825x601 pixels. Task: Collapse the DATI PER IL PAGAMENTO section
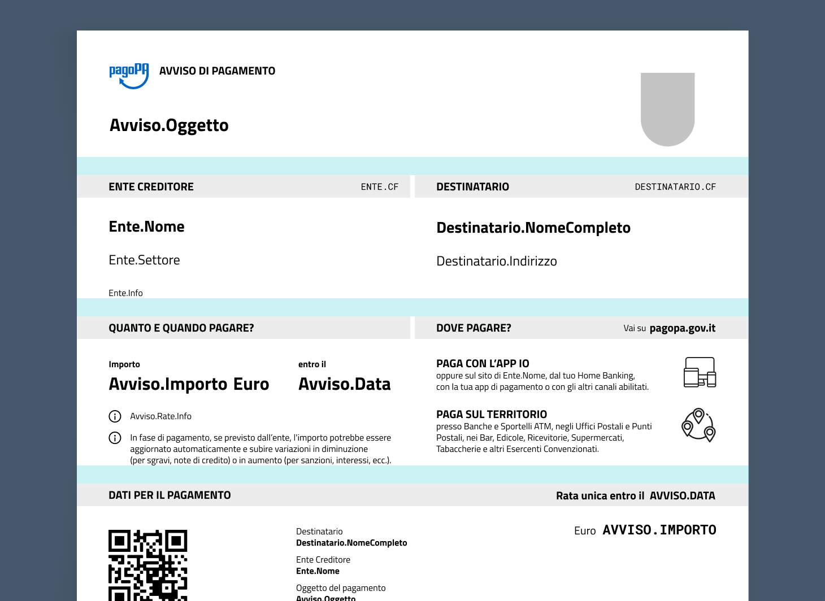click(x=170, y=495)
